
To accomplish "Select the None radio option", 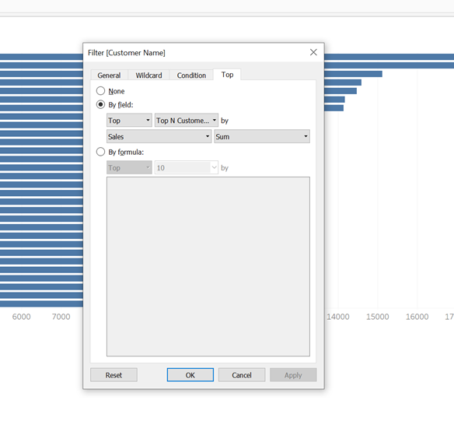I will coord(100,91).
